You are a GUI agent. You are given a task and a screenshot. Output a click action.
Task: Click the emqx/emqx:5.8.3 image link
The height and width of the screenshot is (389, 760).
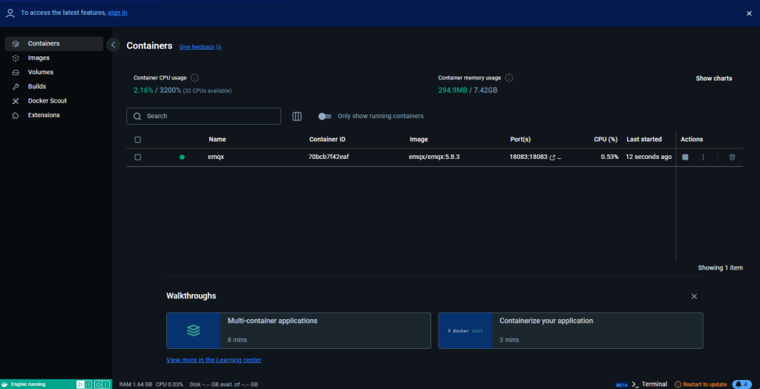[434, 157]
